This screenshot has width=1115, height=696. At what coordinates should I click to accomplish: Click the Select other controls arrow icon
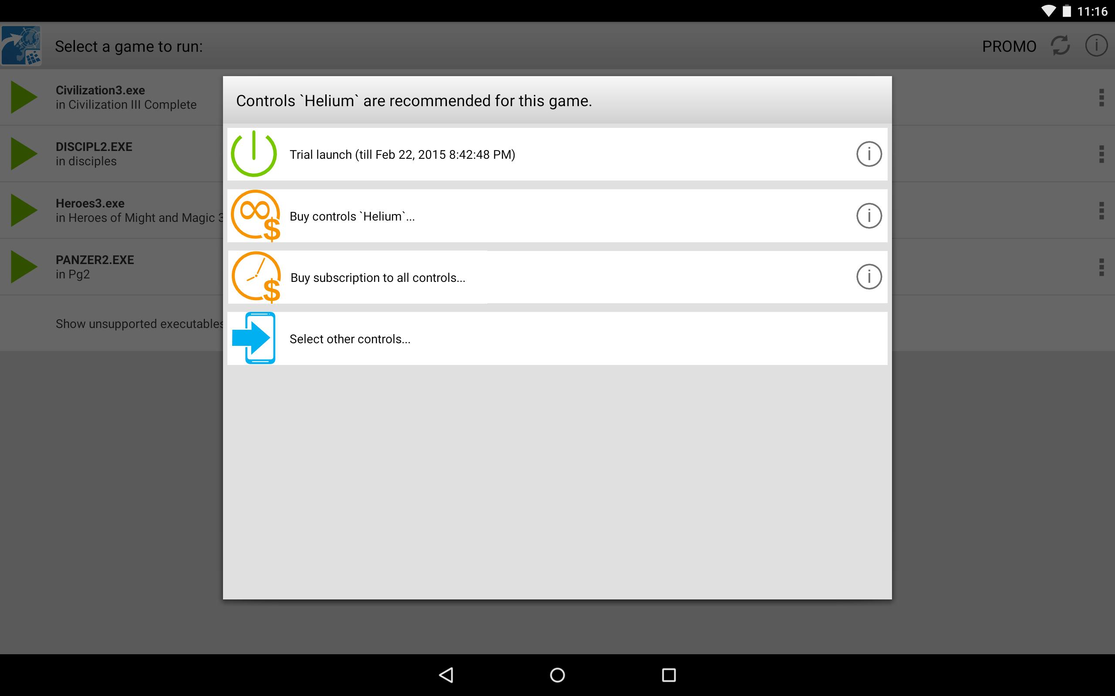pos(254,338)
